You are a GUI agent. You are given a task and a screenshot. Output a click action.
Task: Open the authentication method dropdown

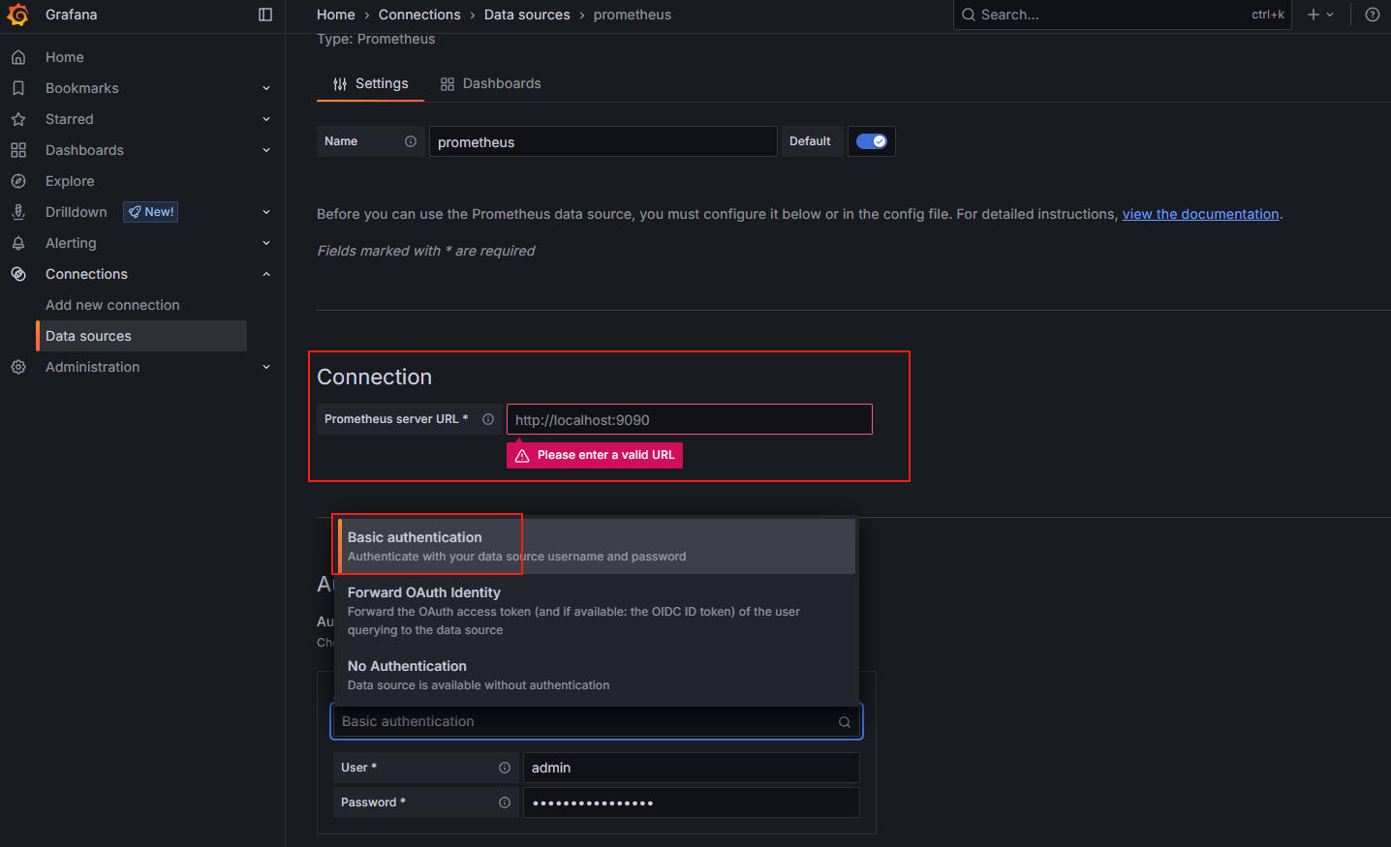(597, 721)
